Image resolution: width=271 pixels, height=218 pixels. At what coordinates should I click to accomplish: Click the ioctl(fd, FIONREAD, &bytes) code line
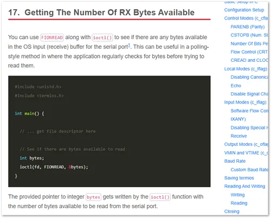pyautogui.click(x=54, y=167)
